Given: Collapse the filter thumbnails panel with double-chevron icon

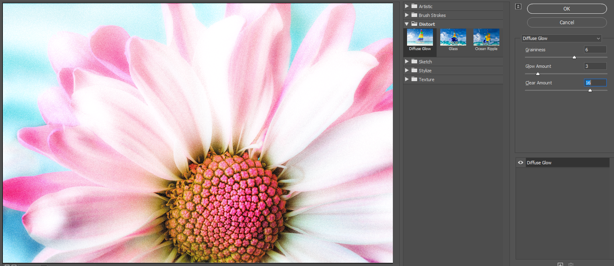Looking at the screenshot, I should [518, 6].
